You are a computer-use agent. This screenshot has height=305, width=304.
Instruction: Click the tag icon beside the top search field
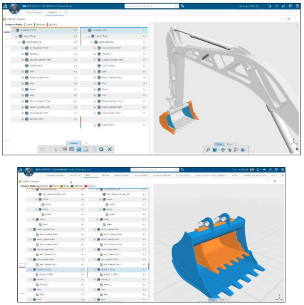click(182, 6)
